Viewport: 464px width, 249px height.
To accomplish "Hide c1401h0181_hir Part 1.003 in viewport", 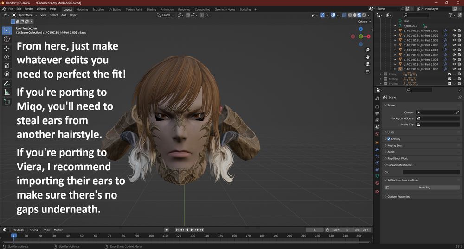I will click(x=454, y=40).
